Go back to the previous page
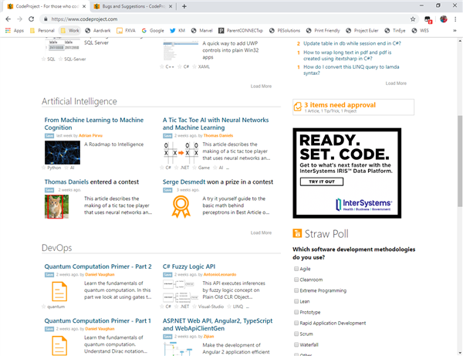 point(8,19)
